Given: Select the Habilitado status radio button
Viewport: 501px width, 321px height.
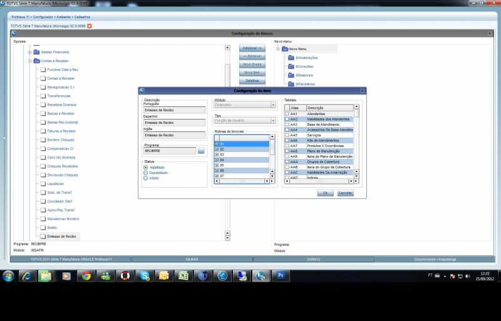Looking at the screenshot, I should click(x=146, y=167).
